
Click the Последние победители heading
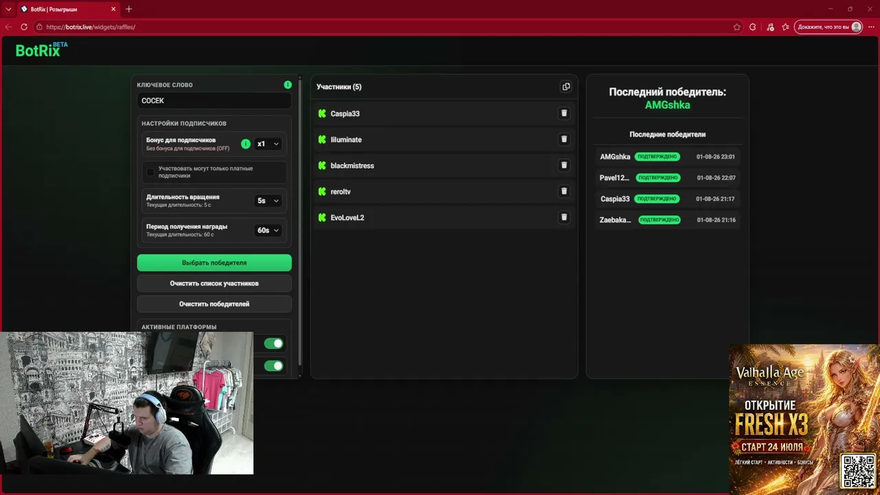click(x=667, y=134)
